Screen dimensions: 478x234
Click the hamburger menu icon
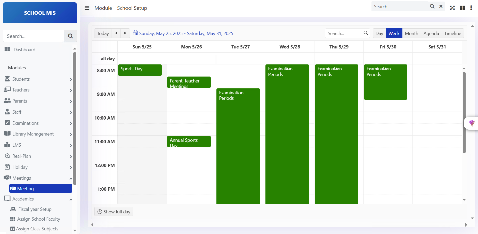pos(87,8)
